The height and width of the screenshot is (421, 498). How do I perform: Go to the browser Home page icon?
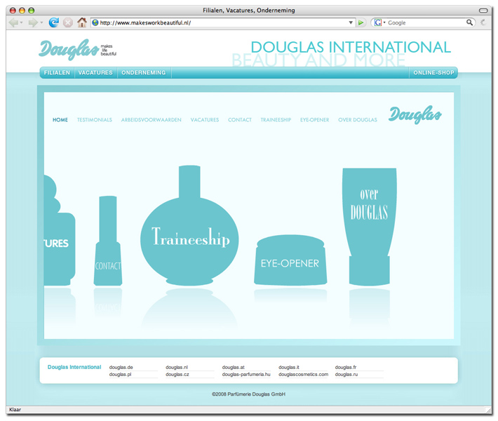pos(82,22)
